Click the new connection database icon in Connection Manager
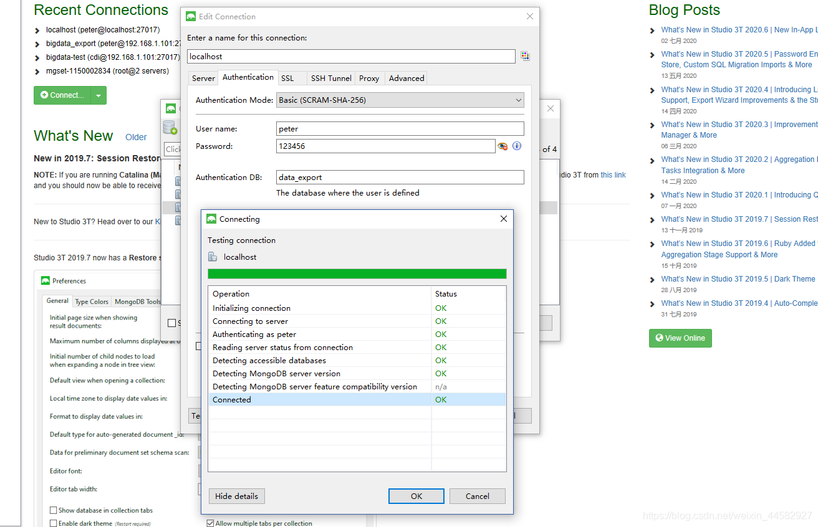 [x=170, y=128]
